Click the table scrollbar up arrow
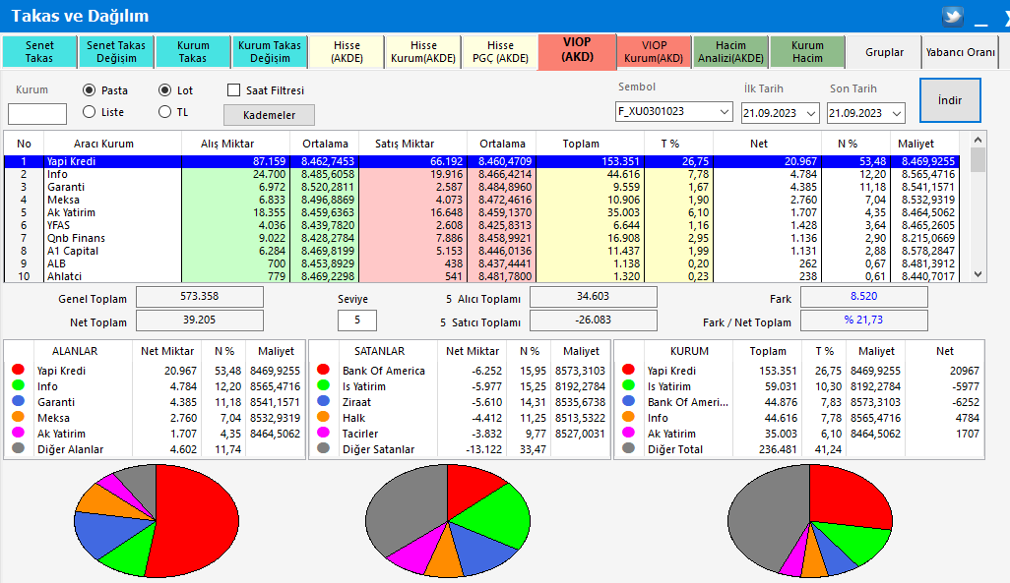This screenshot has height=583, width=1010. [x=978, y=140]
